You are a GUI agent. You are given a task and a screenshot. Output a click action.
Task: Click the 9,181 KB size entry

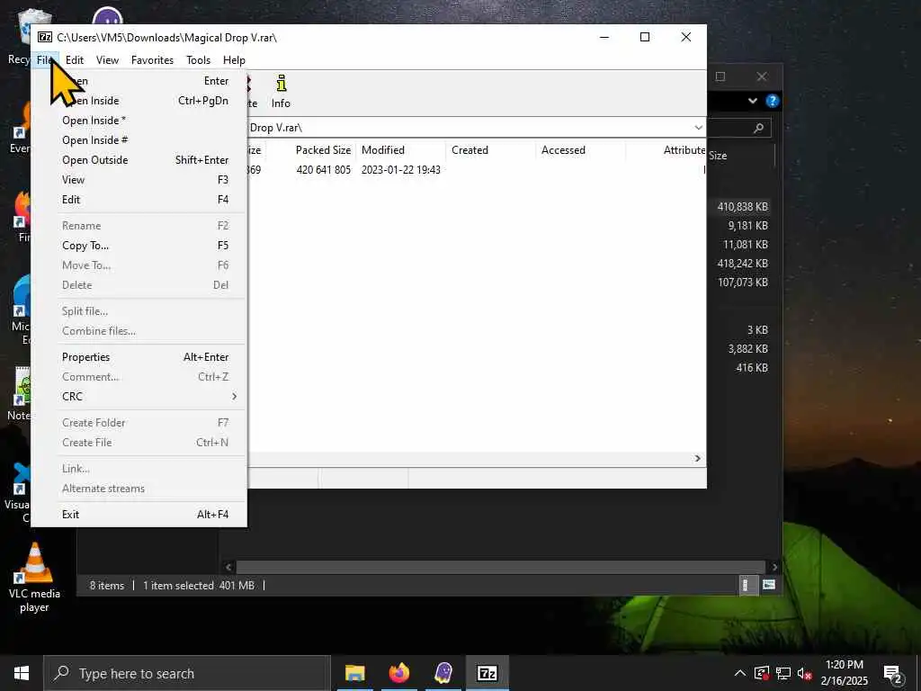pyautogui.click(x=747, y=226)
